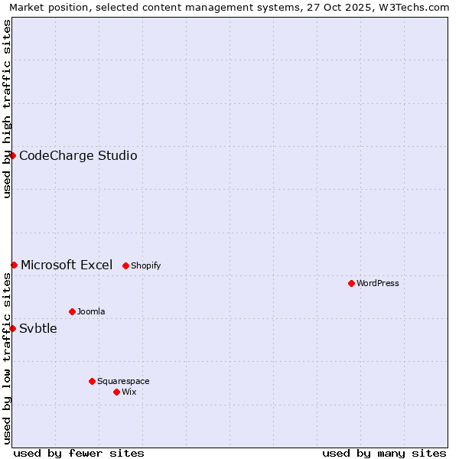Image resolution: width=459 pixels, height=459 pixels.
Task: Click the Squarespace text label
Action: pyautogui.click(x=123, y=382)
